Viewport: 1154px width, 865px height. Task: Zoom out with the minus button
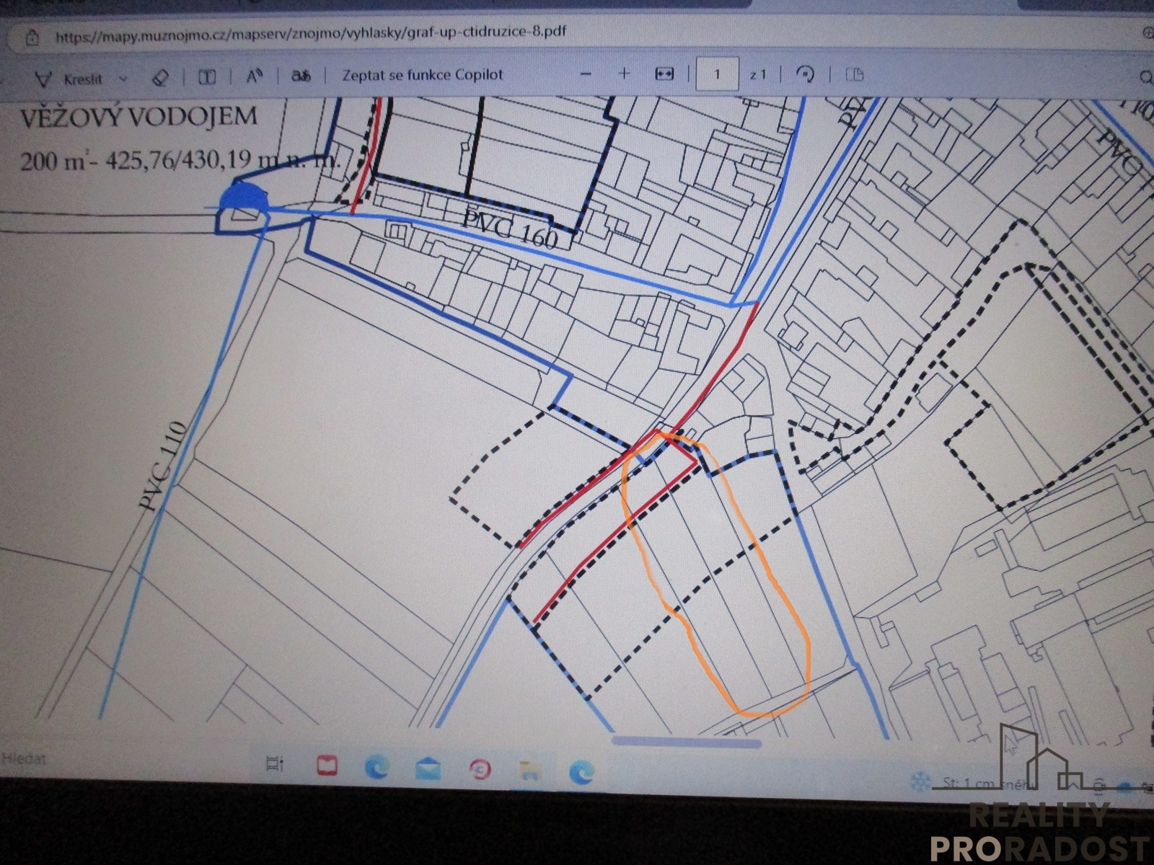586,74
